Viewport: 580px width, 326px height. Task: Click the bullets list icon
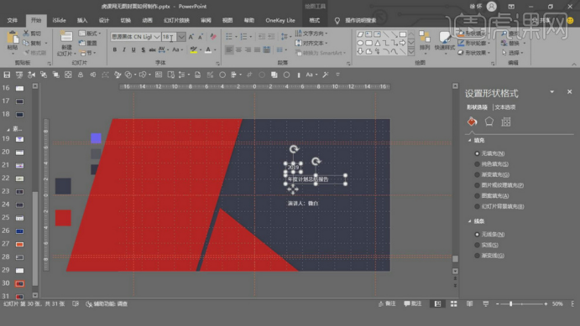[x=229, y=37]
